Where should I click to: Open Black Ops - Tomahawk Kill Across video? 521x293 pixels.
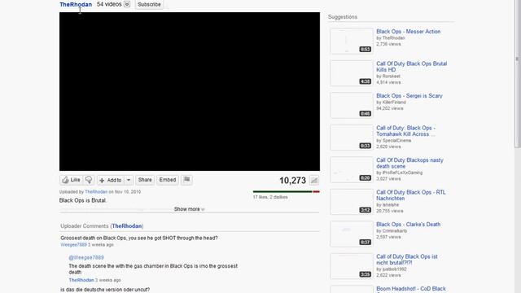tap(405, 131)
